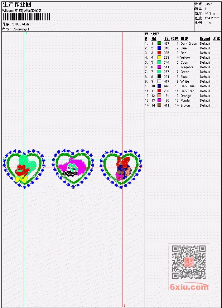222x308 pixels.
Task: Select the White color swatch
Action: (159, 81)
